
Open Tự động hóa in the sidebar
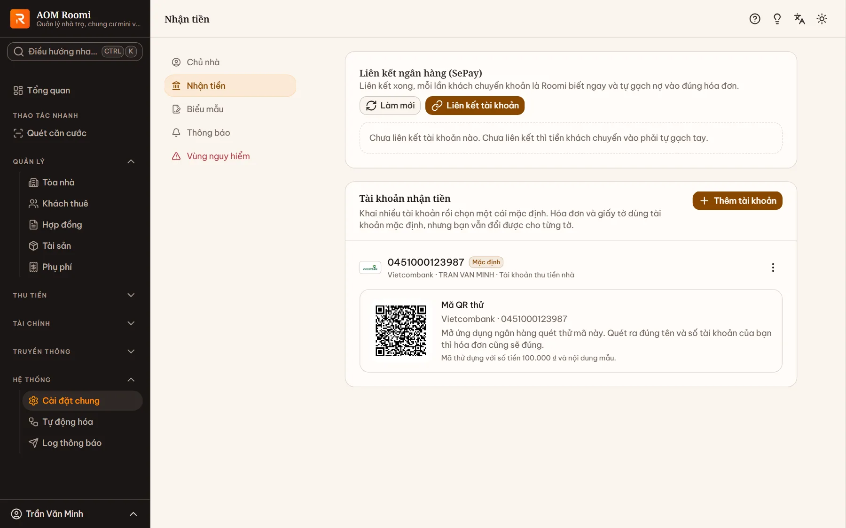pos(82,421)
